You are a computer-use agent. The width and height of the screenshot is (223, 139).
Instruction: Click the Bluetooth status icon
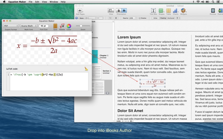point(193,2)
